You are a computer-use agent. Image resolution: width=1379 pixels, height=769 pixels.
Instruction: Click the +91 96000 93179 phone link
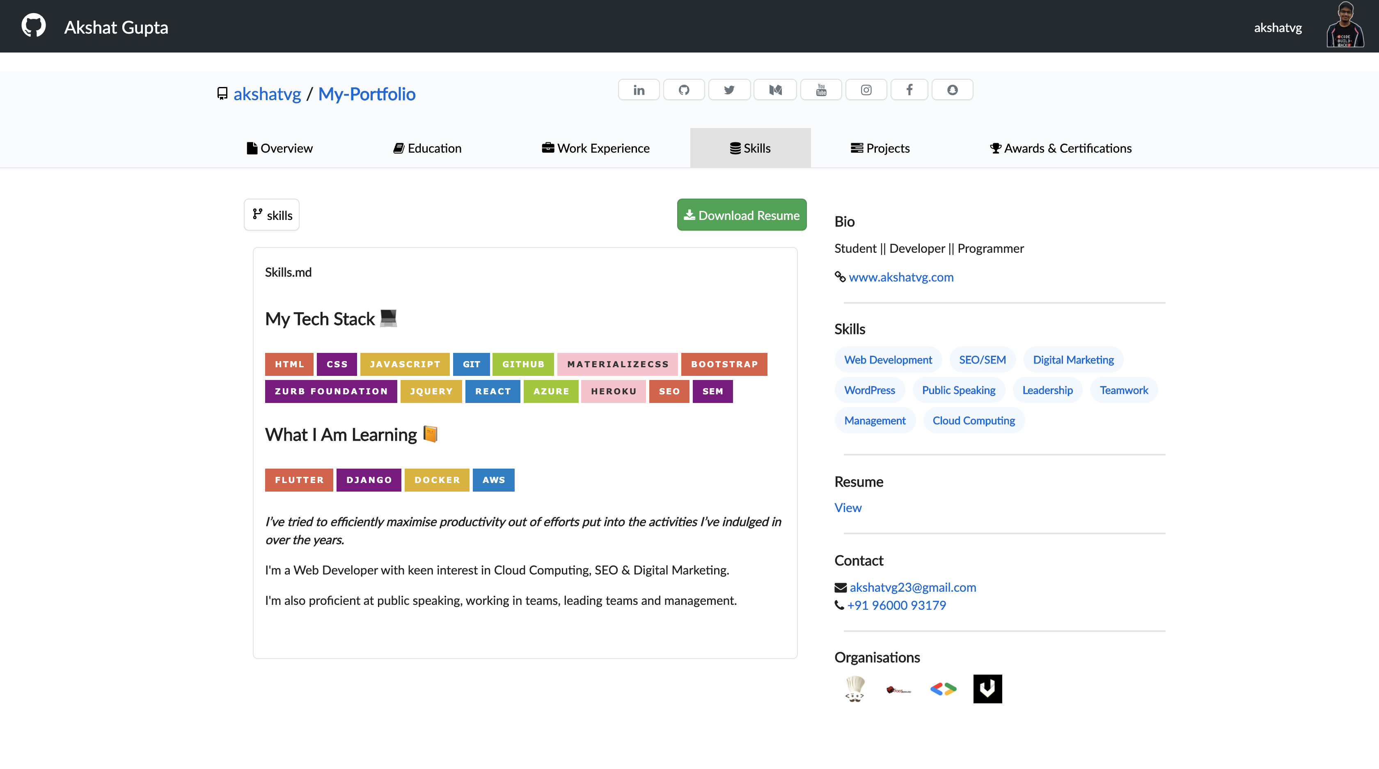click(x=897, y=606)
